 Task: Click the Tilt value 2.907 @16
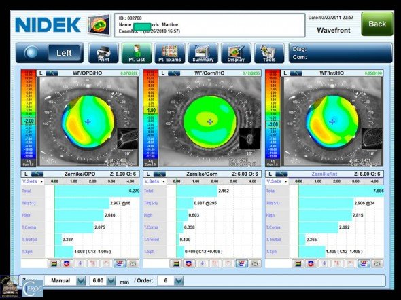pos(120,203)
